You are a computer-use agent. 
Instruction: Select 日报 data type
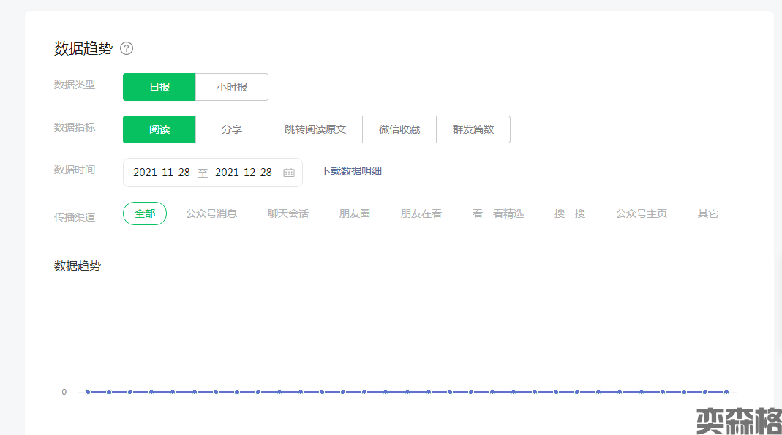[159, 87]
